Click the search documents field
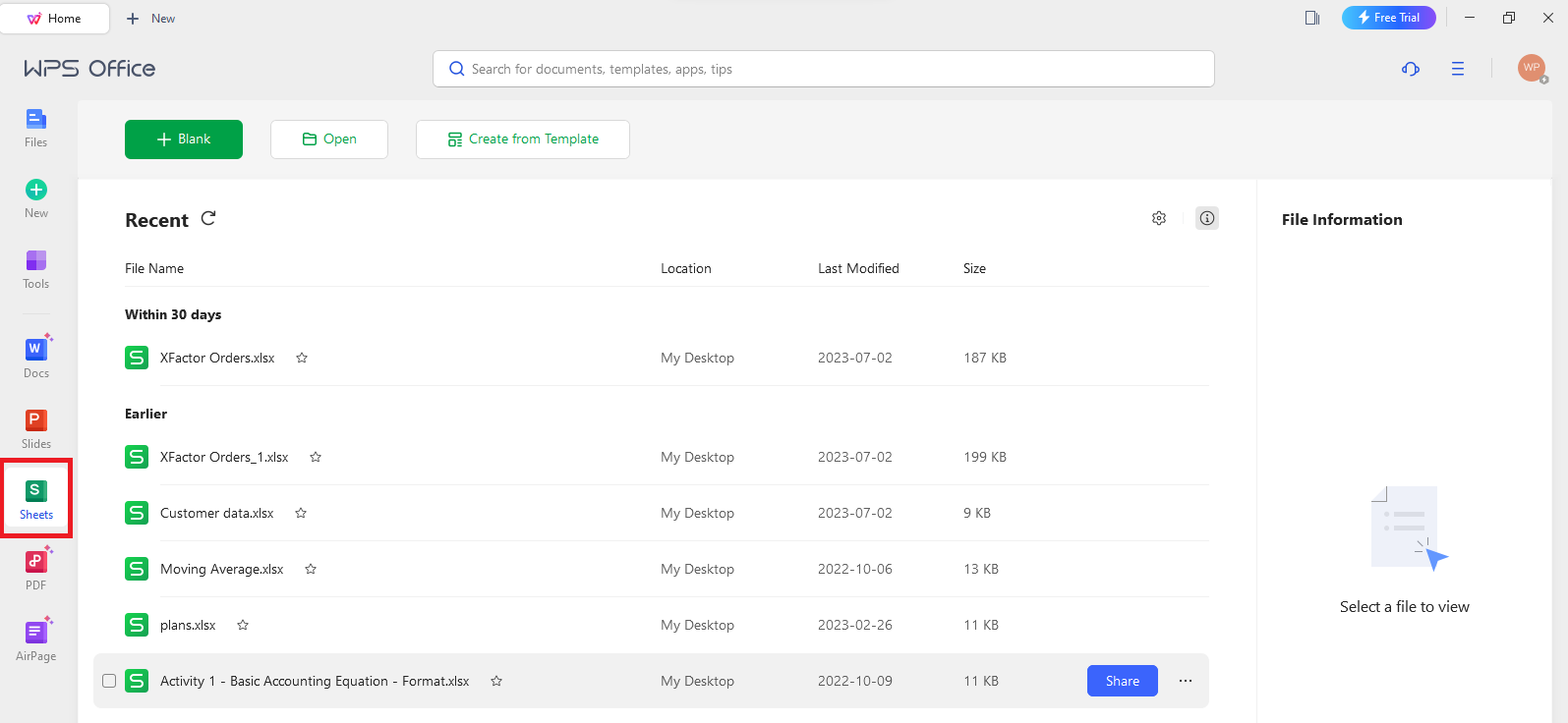The width and height of the screenshot is (1568, 723). coord(824,69)
